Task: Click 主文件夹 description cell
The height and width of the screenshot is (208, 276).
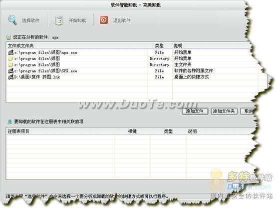Action: coord(183,64)
